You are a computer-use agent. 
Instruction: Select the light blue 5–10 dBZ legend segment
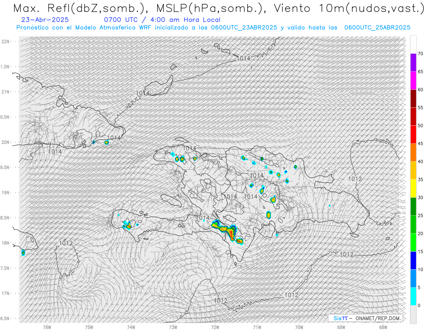[413, 279]
